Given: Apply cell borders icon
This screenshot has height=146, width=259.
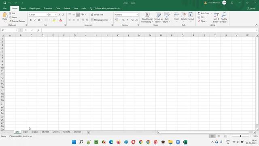Looking at the screenshot, I should point(47,20).
